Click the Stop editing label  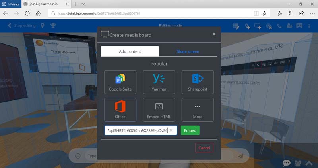pyautogui.click(x=25, y=26)
